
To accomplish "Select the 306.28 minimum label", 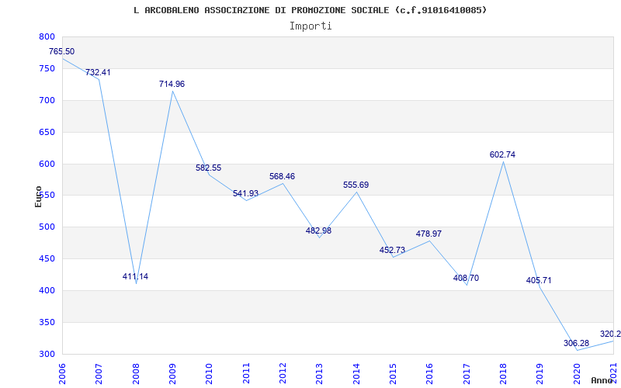I will [x=576, y=343].
